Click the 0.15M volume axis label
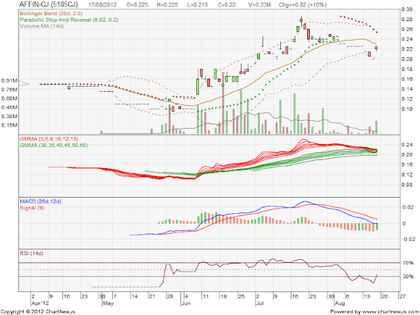The image size is (420, 315). click(10, 125)
